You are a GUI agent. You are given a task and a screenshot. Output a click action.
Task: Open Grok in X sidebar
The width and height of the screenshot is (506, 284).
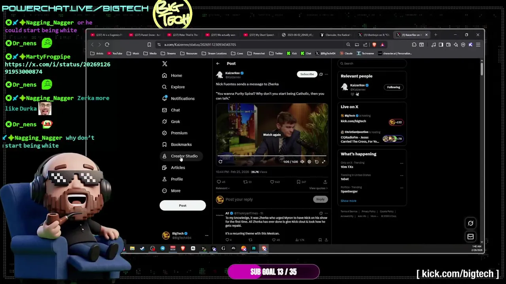(171, 121)
